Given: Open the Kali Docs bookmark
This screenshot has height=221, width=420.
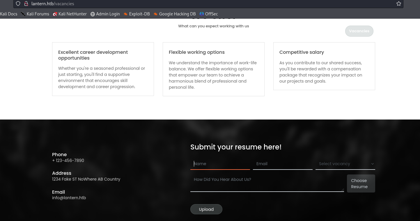Looking at the screenshot, I should coord(8,14).
